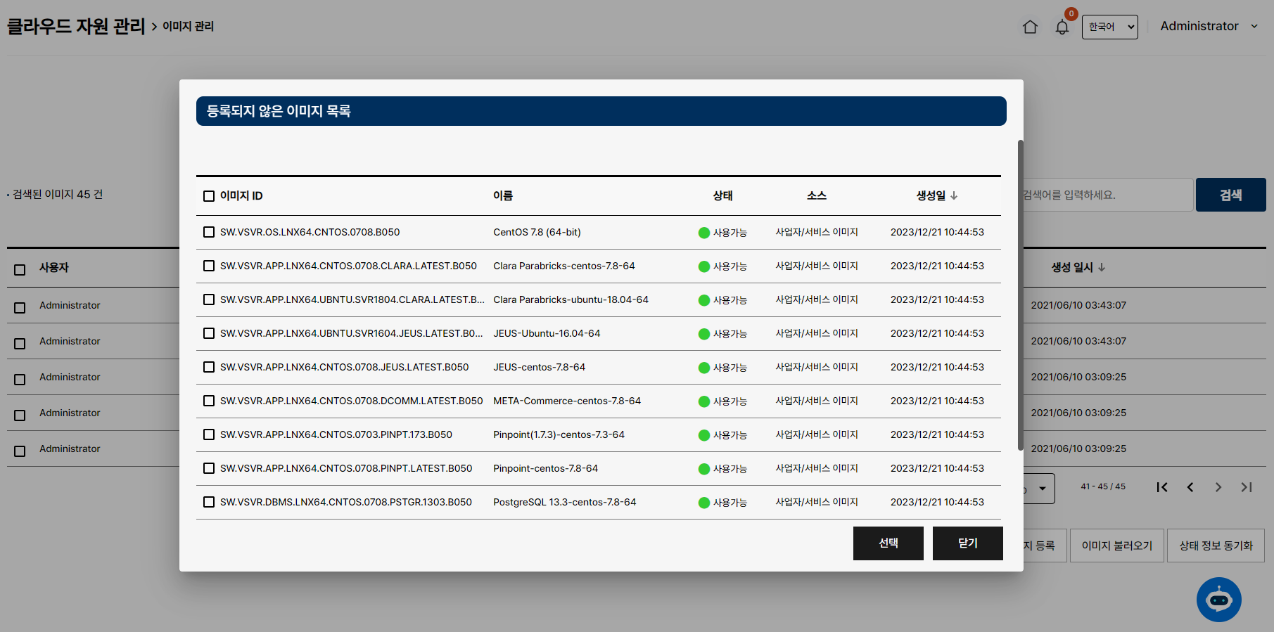Image resolution: width=1274 pixels, height=632 pixels.
Task: Select the CentOS 7.8 (64-bit) image checkbox
Action: [209, 232]
